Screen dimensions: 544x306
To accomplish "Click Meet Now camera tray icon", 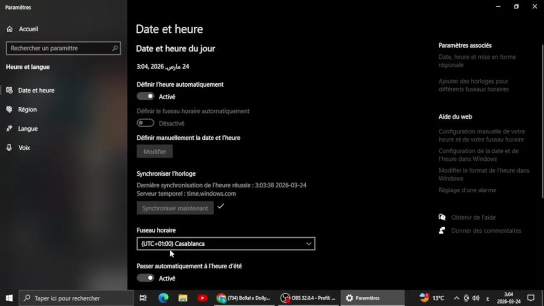I will click(466, 298).
